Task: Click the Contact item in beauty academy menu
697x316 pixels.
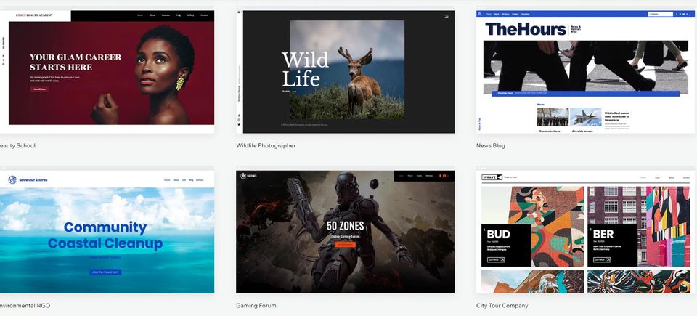Action: [205, 15]
